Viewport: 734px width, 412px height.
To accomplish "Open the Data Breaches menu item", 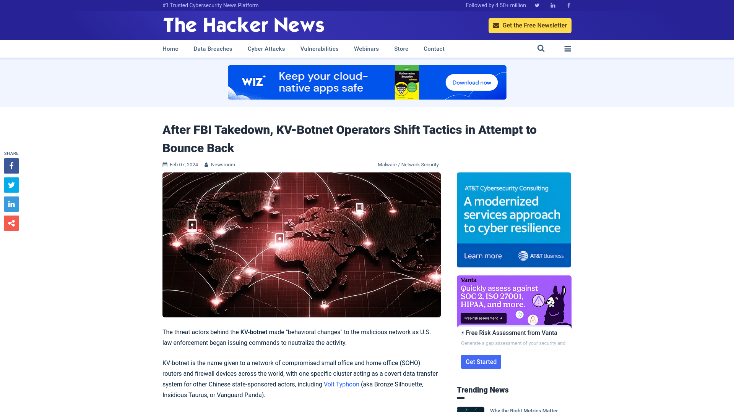I will point(213,49).
